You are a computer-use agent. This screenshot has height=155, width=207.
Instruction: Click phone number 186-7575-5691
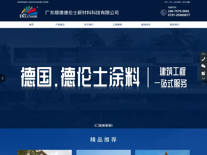pyautogui.click(x=179, y=11)
